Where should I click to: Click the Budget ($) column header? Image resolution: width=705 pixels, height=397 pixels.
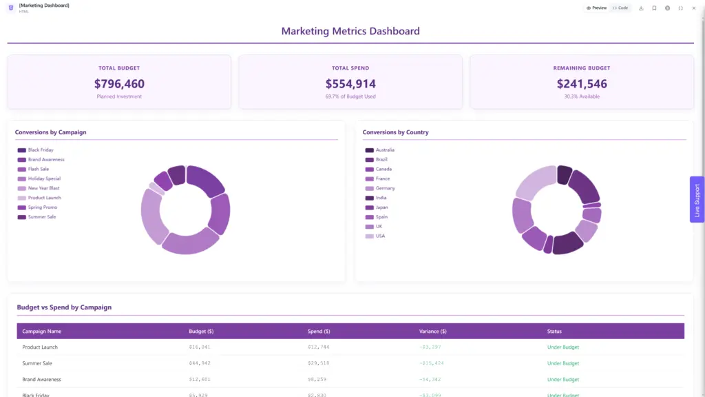click(201, 332)
